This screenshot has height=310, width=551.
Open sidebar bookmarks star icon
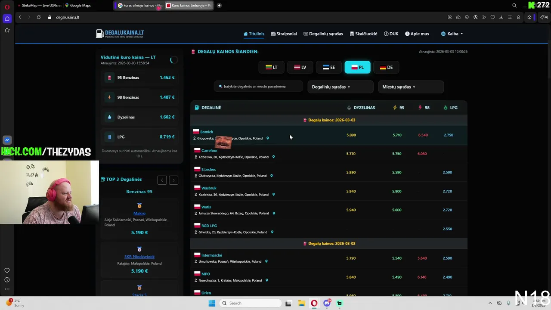click(x=7, y=30)
